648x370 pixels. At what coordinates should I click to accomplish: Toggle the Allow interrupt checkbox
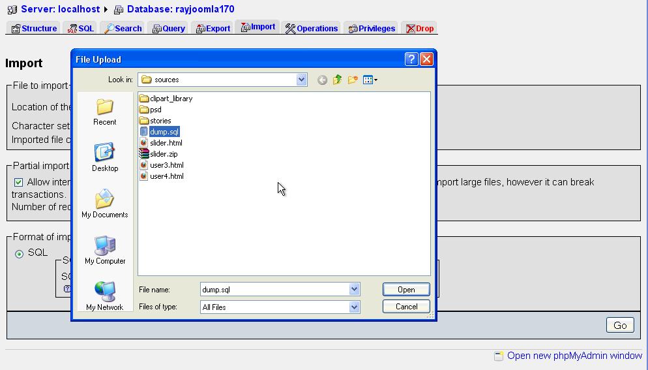click(x=19, y=182)
